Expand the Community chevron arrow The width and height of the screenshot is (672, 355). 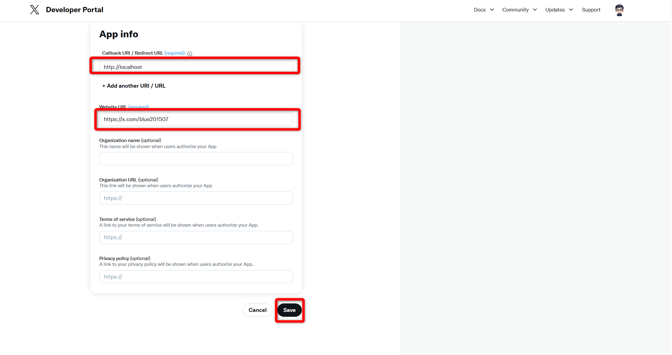click(x=535, y=10)
